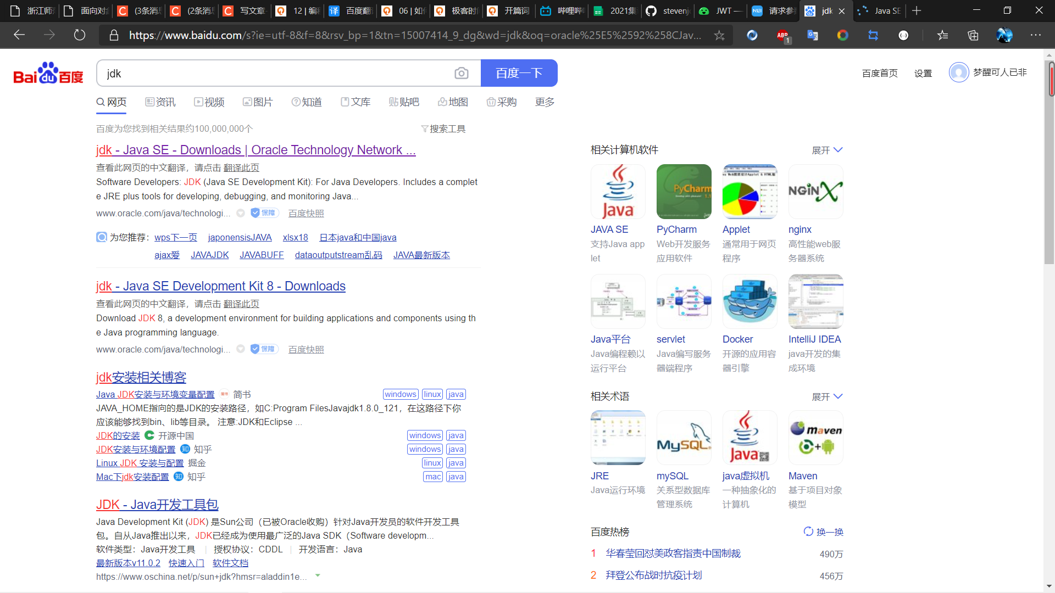Screen dimensions: 1055x593
Task: Open the translate extension icon
Action: [812, 36]
